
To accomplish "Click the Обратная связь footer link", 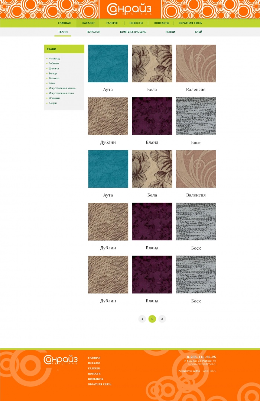I will [100, 384].
